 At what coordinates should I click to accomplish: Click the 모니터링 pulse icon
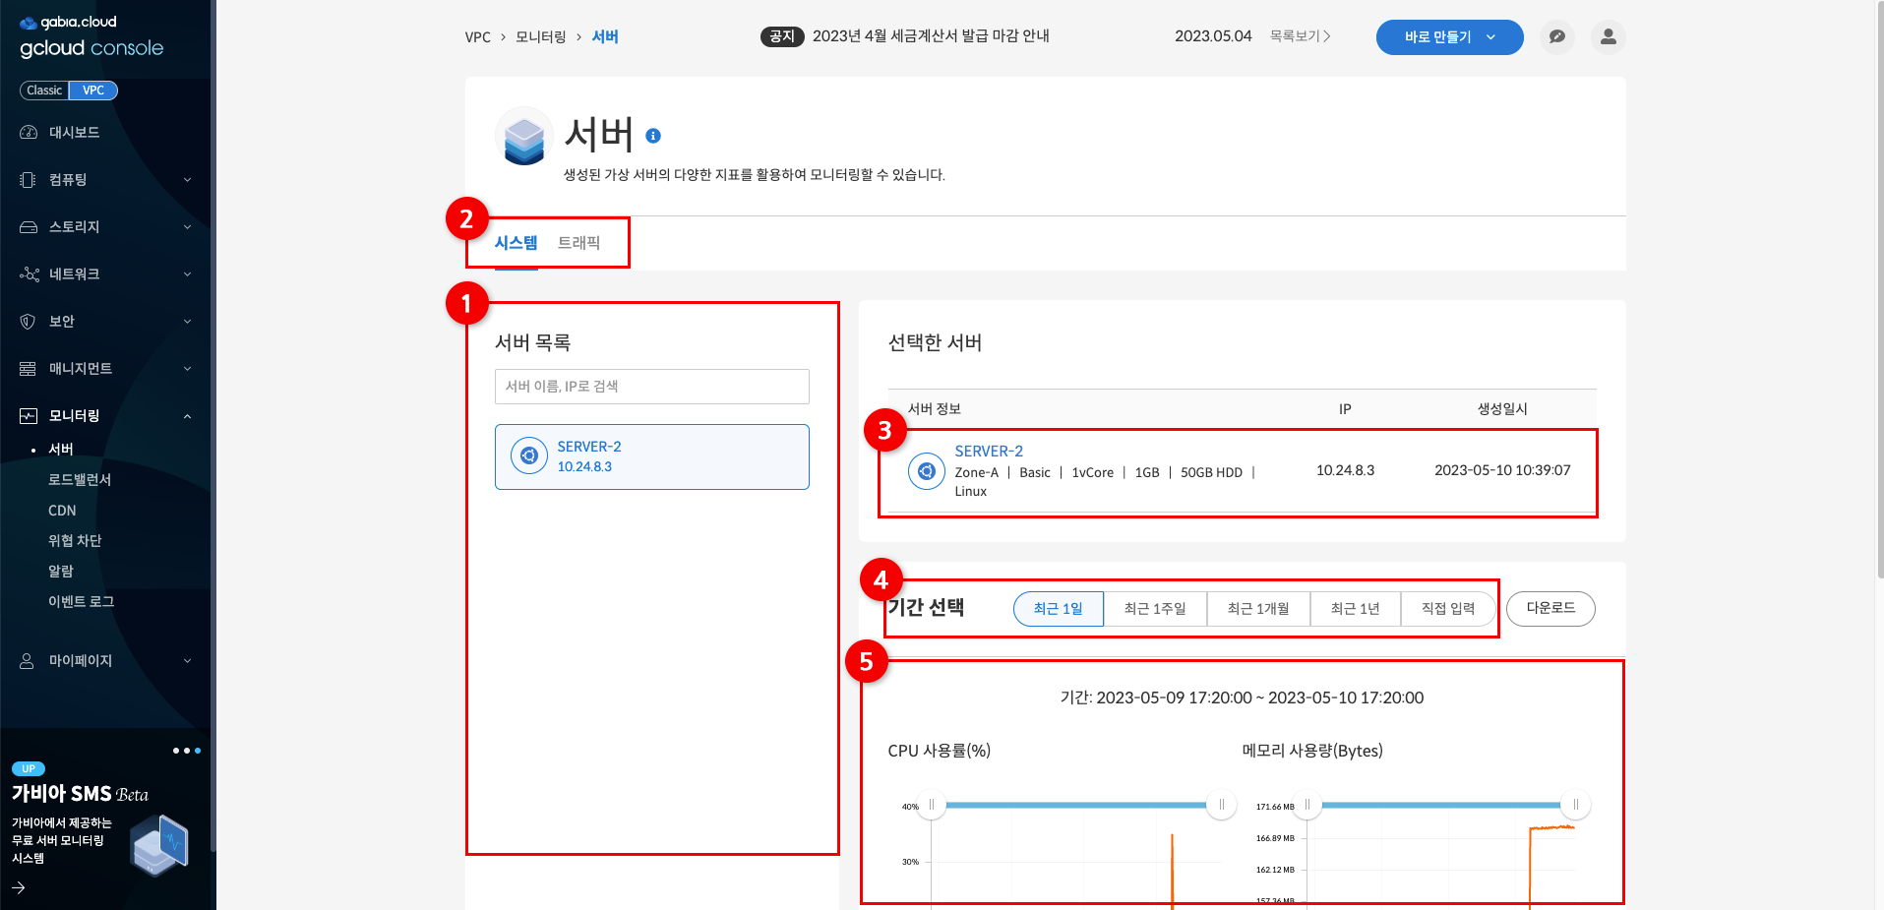(x=29, y=415)
